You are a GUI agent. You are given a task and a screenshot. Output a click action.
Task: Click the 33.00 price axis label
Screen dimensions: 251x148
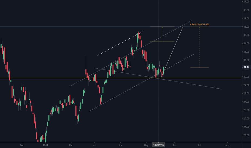tap(246, 52)
